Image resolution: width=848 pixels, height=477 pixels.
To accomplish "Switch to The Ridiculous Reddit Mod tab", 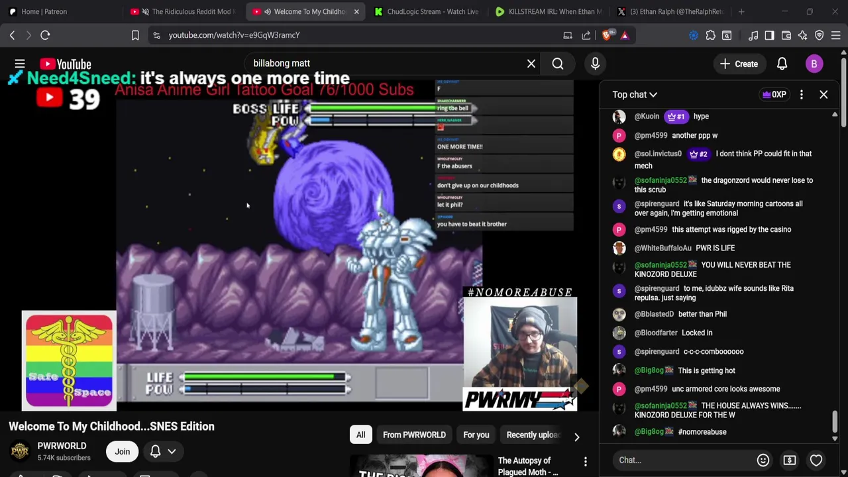I will (184, 11).
